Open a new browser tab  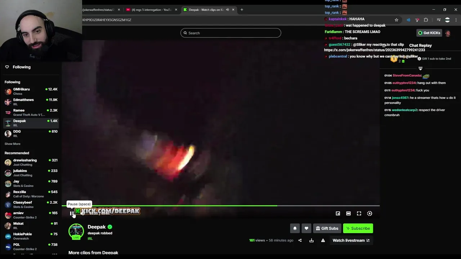point(242,10)
